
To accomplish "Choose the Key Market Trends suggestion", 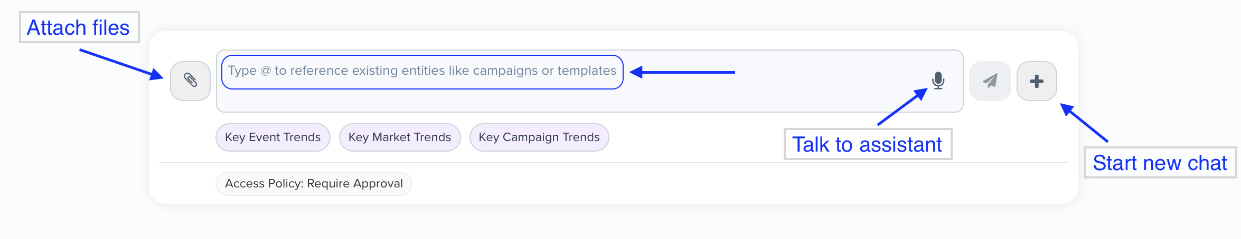I will (x=399, y=137).
